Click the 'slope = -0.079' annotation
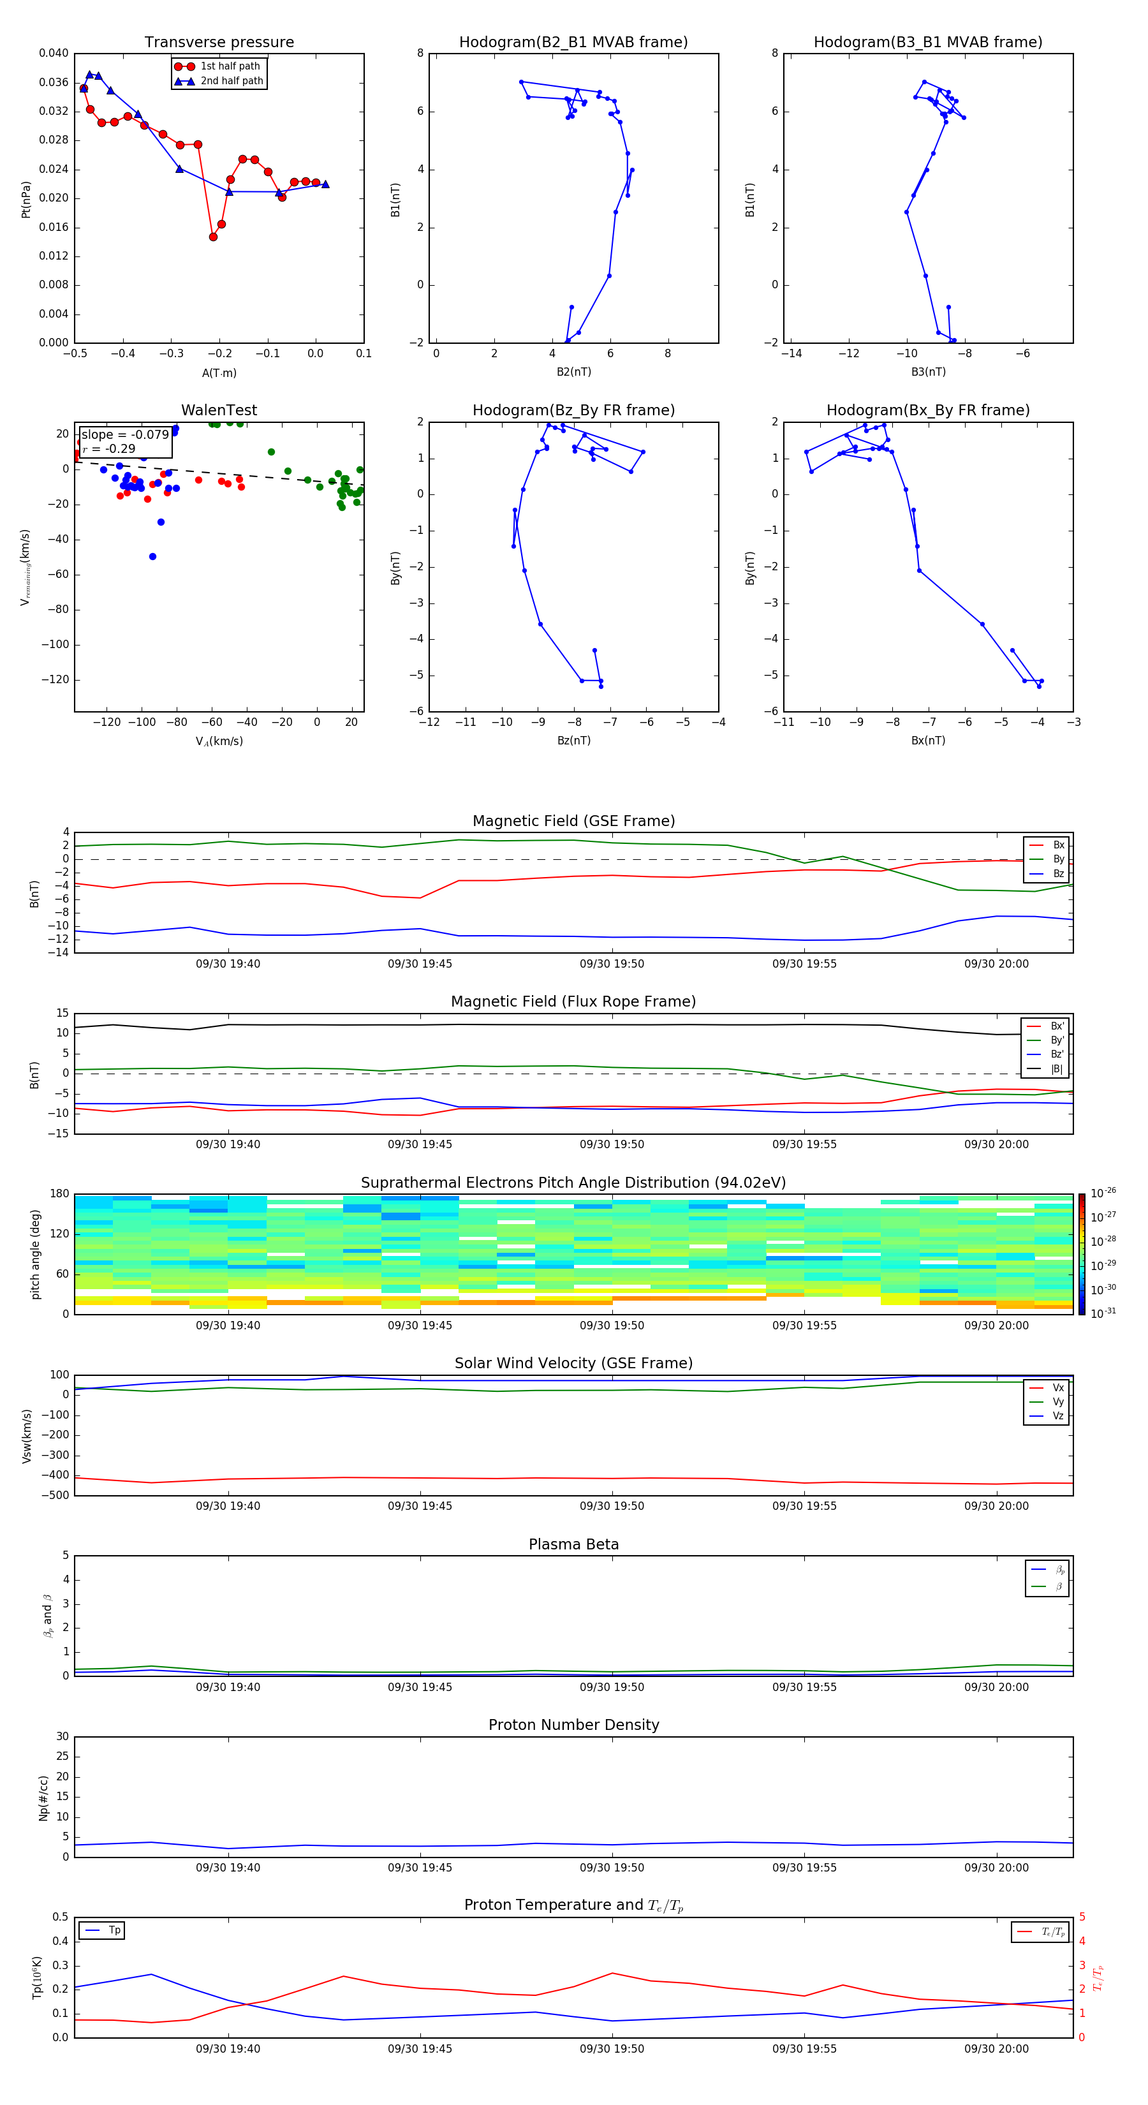The height and width of the screenshot is (2105, 1148). point(125,435)
